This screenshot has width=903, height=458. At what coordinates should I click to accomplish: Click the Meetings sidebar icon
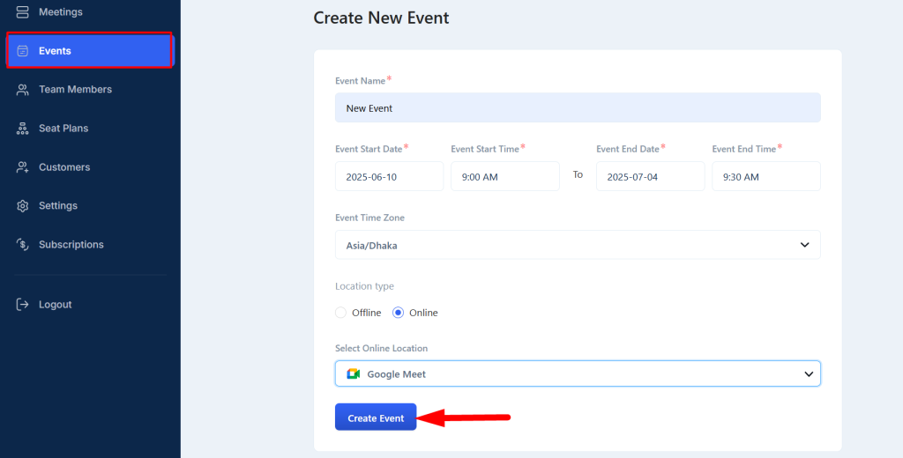coord(22,12)
